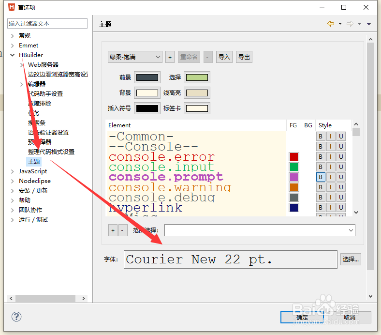Select 主题 in preferences tree

34,162
